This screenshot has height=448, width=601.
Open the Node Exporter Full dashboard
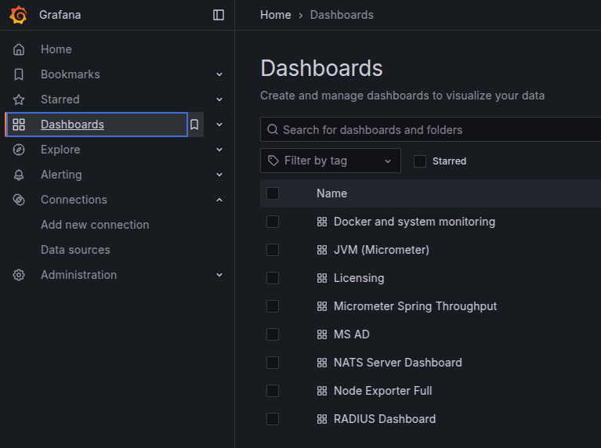[x=382, y=391]
